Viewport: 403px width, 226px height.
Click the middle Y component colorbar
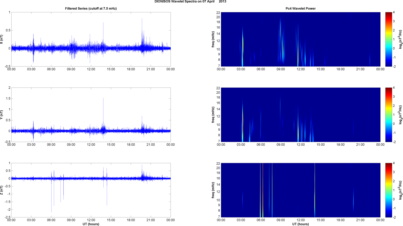[388, 115]
